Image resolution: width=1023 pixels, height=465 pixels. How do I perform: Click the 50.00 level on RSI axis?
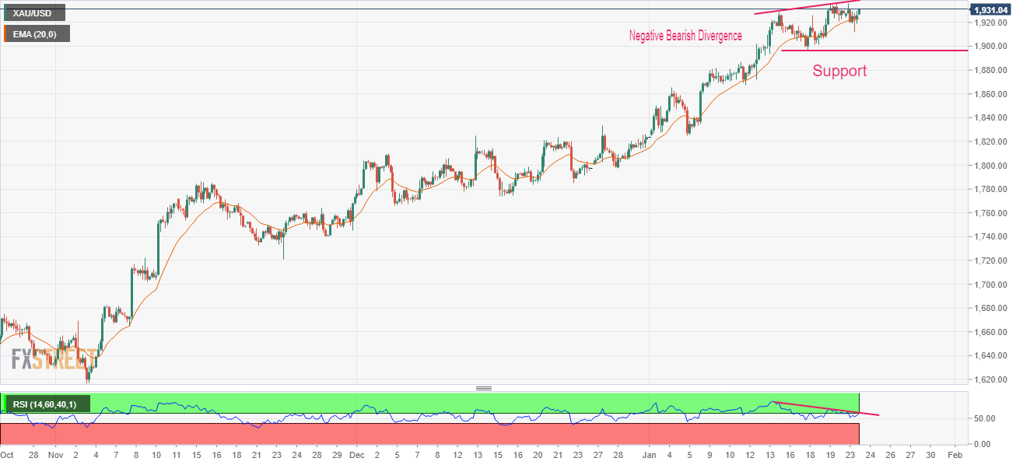985,418
